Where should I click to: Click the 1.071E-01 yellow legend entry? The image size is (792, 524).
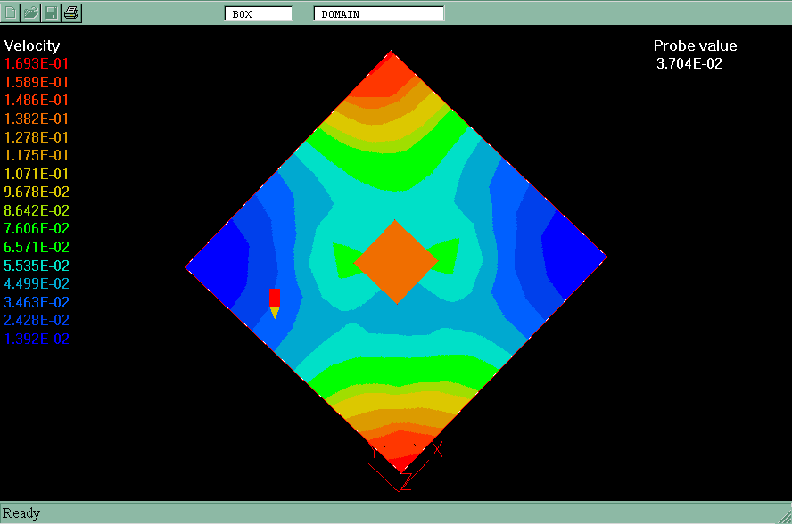[x=37, y=174]
